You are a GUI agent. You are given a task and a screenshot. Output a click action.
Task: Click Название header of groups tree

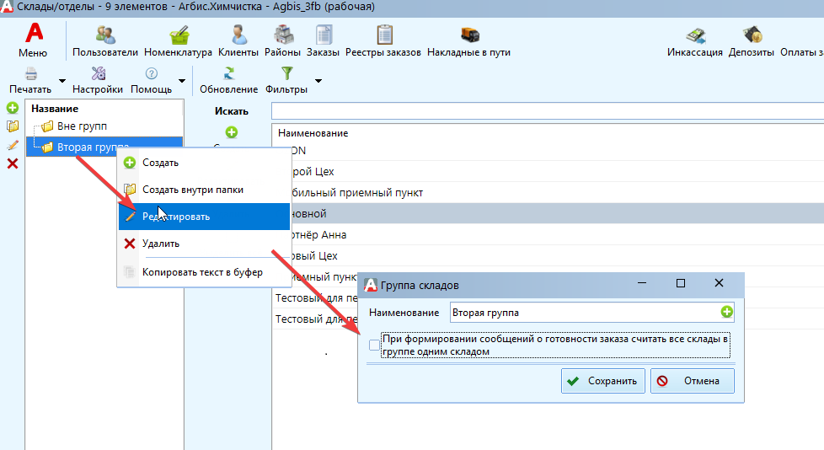point(55,109)
